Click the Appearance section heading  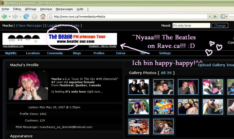coord(21,136)
